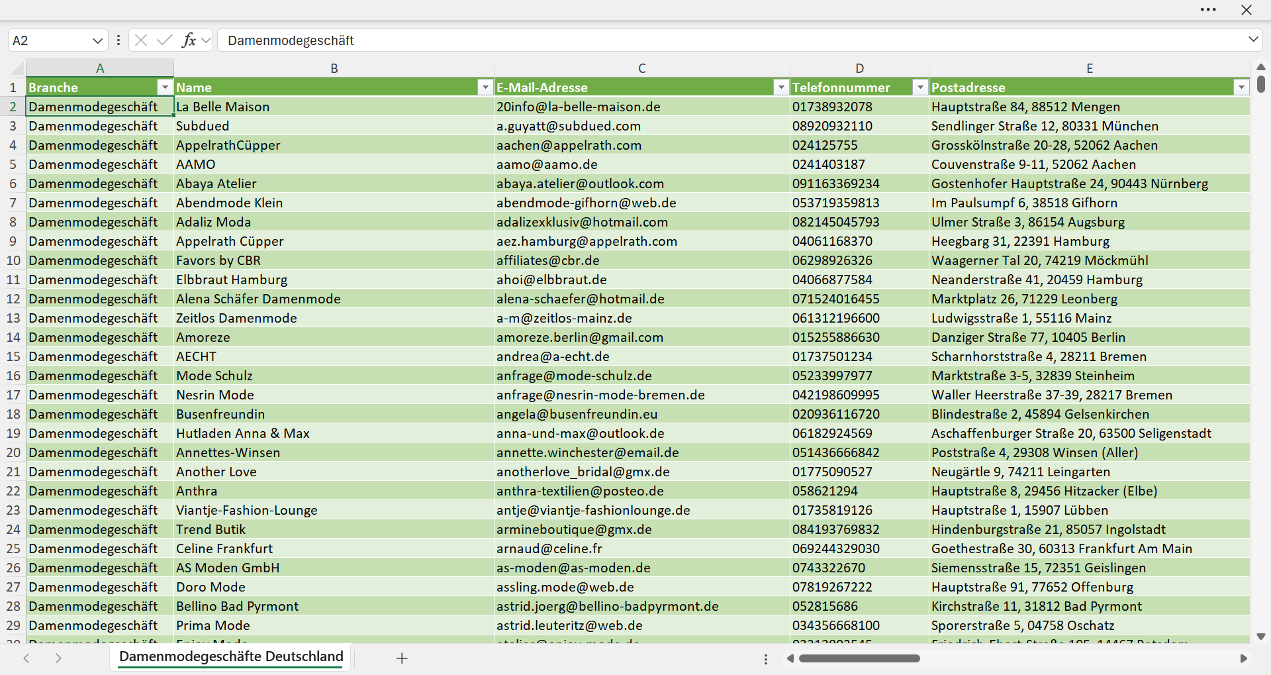Confirm the formula bar entry (checkmark icon)

tap(165, 40)
